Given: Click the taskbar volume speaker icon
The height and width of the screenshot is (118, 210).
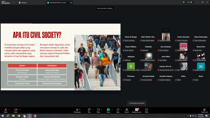Looking at the screenshot, I should 196,116.
